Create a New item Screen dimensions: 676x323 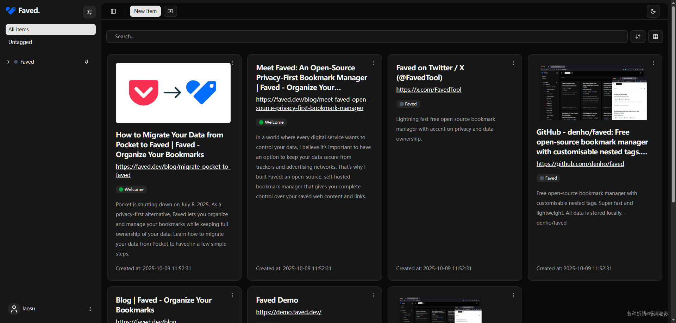point(145,11)
